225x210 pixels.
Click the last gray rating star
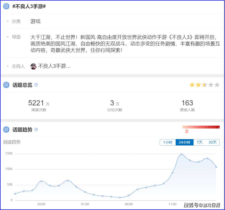coord(217,85)
